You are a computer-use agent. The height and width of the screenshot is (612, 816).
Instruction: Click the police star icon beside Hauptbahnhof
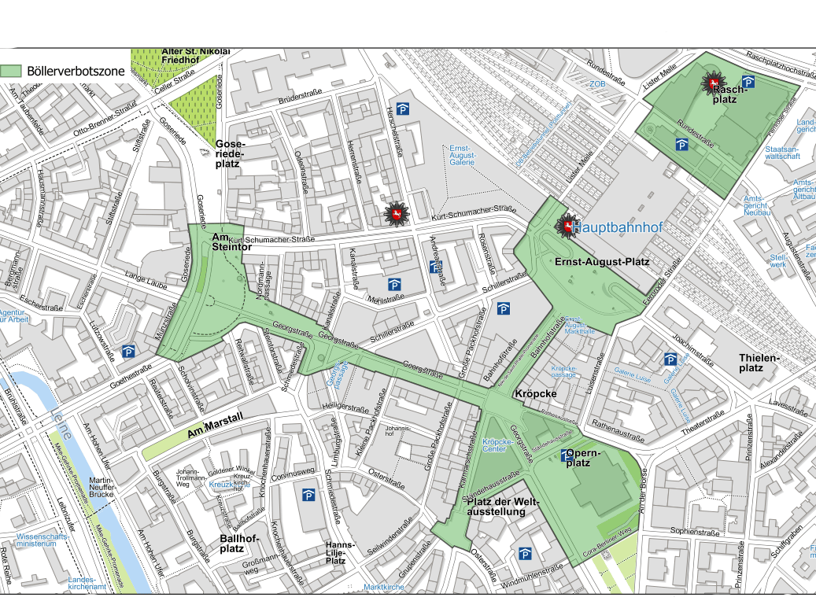point(566,227)
